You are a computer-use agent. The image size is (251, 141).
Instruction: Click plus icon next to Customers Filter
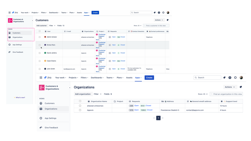pyautogui.click(x=55, y=26)
